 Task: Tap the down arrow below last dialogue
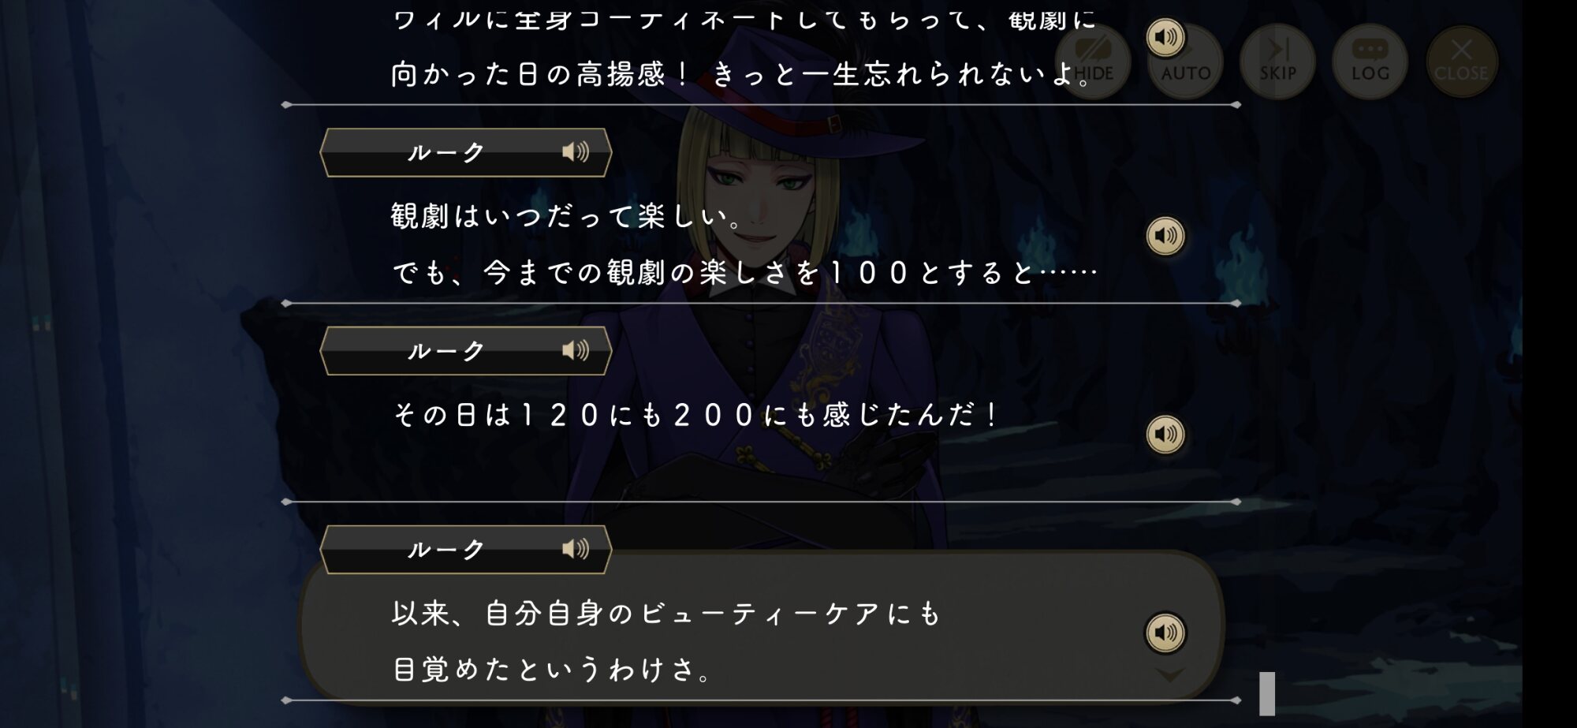coord(1170,675)
